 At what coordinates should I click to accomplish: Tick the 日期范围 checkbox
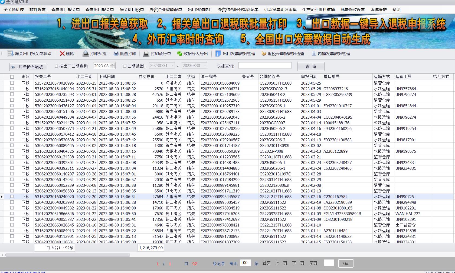[x=125, y=66]
